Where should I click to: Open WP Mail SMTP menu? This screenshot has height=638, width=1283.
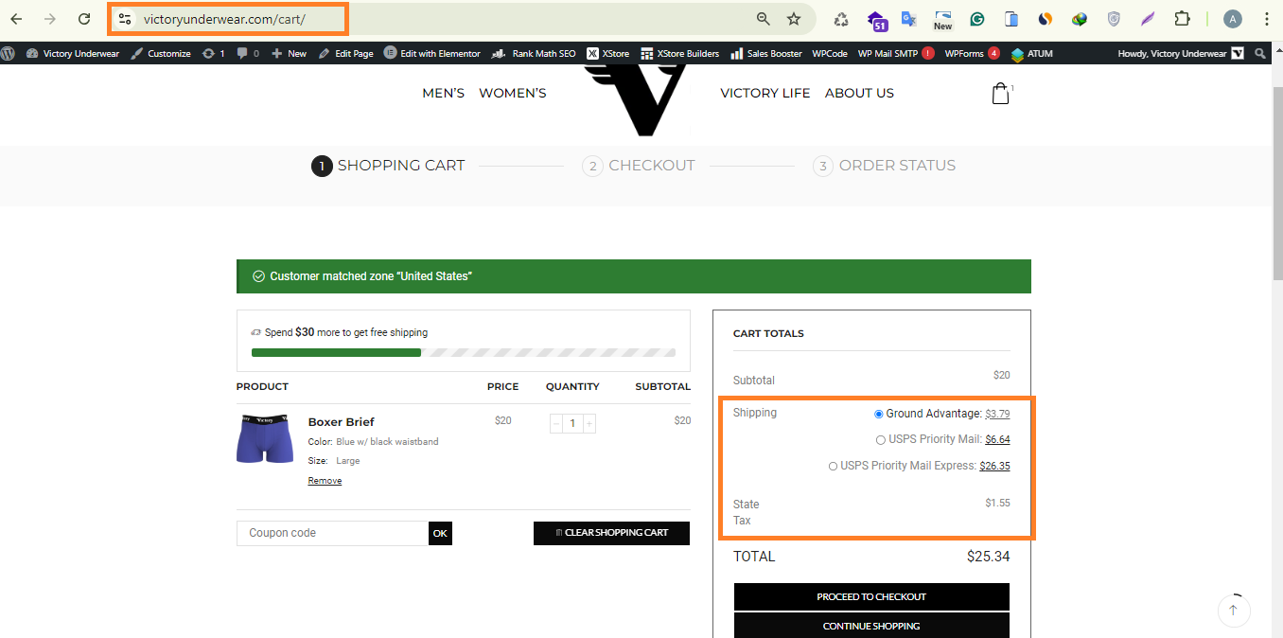(896, 53)
